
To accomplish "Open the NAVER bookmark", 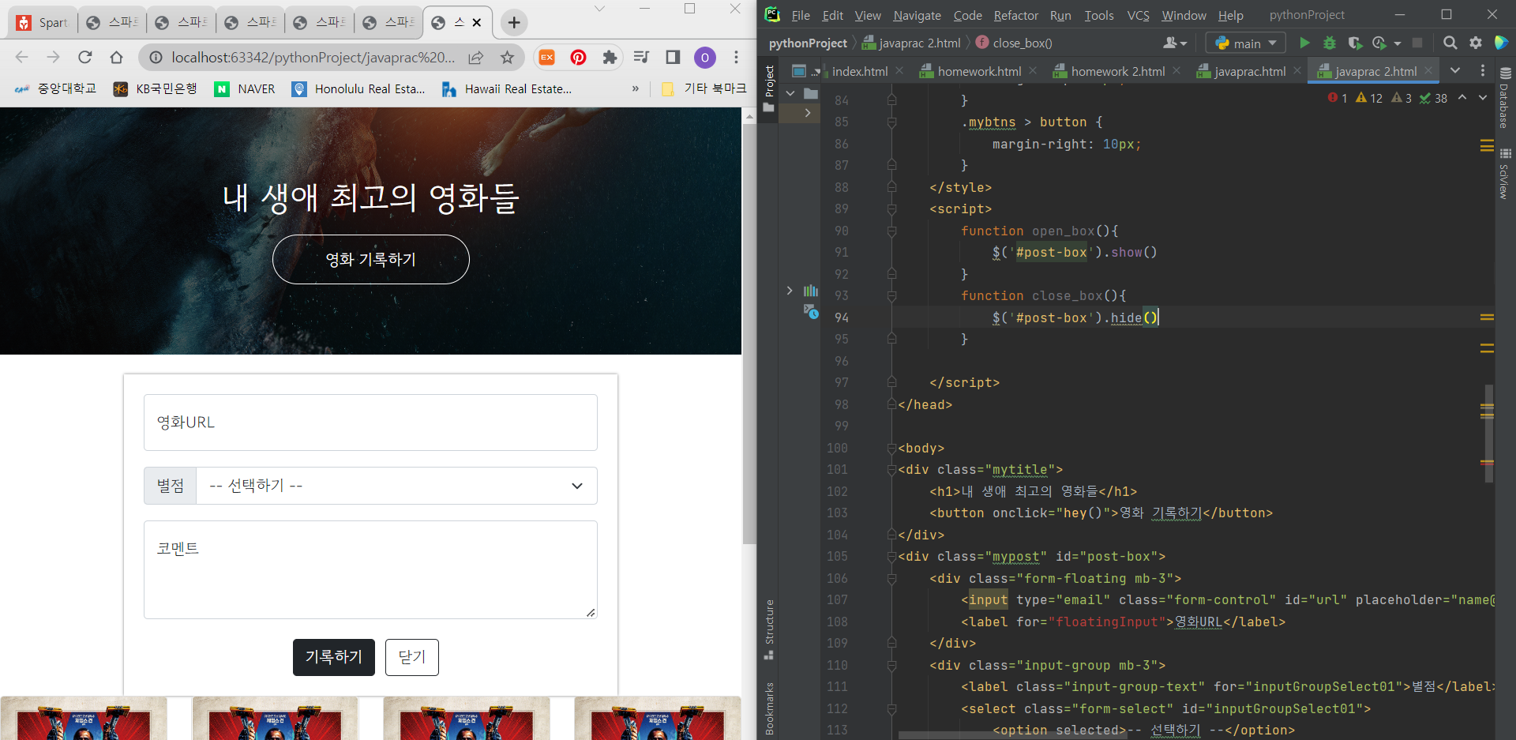I will pos(245,88).
